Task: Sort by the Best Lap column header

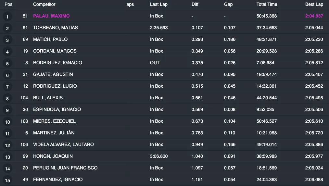Action: 314,5
